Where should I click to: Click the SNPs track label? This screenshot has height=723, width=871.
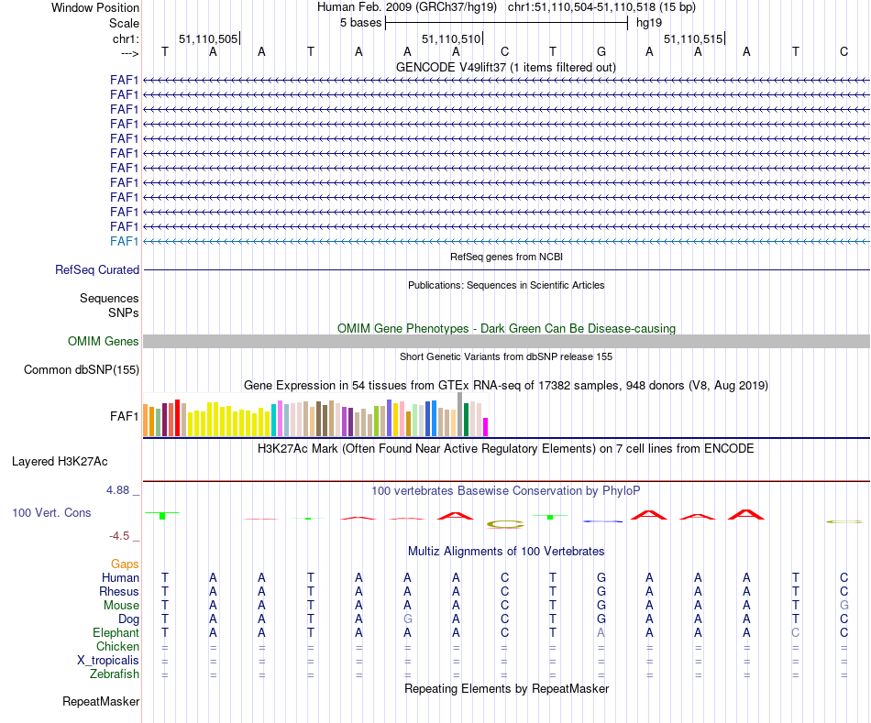tap(124, 312)
